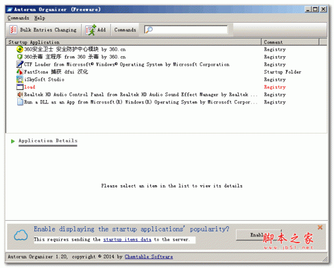Click Registry comment for Run a DLL row
The width and height of the screenshot is (334, 268).
click(275, 102)
